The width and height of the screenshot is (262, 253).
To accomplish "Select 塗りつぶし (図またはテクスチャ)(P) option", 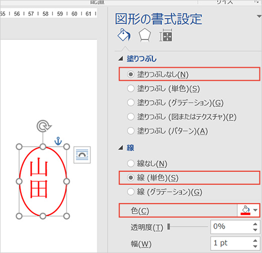I will [130, 117].
